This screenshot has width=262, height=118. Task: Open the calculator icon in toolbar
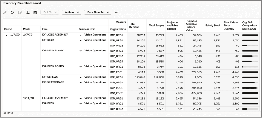pyautogui.click(x=35, y=12)
